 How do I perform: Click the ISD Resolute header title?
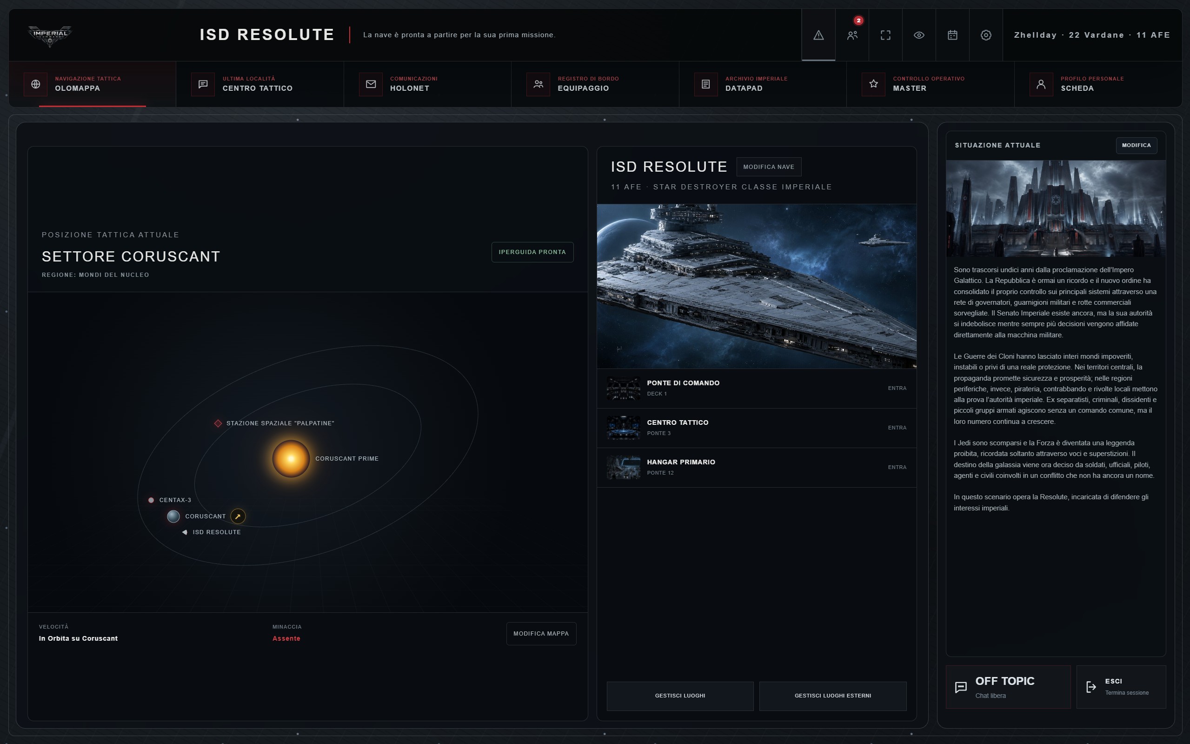tap(267, 35)
